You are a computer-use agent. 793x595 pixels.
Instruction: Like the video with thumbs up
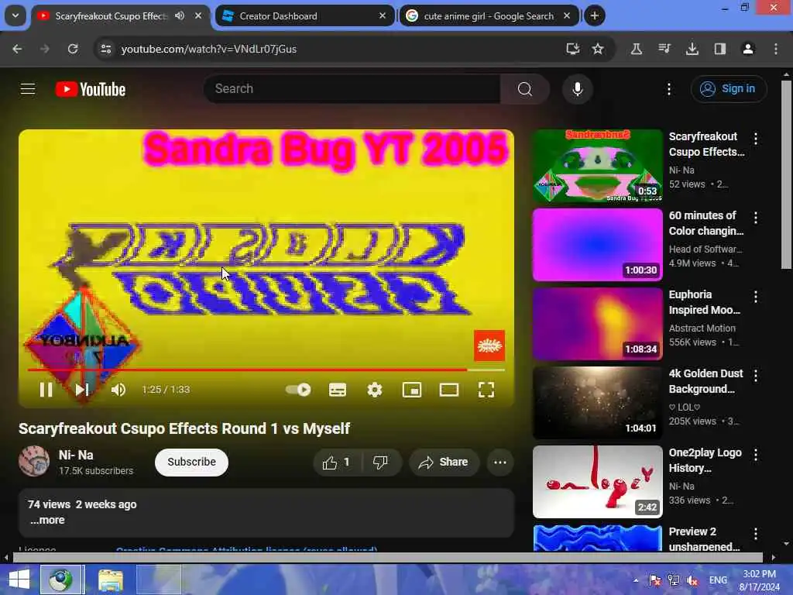(338, 462)
